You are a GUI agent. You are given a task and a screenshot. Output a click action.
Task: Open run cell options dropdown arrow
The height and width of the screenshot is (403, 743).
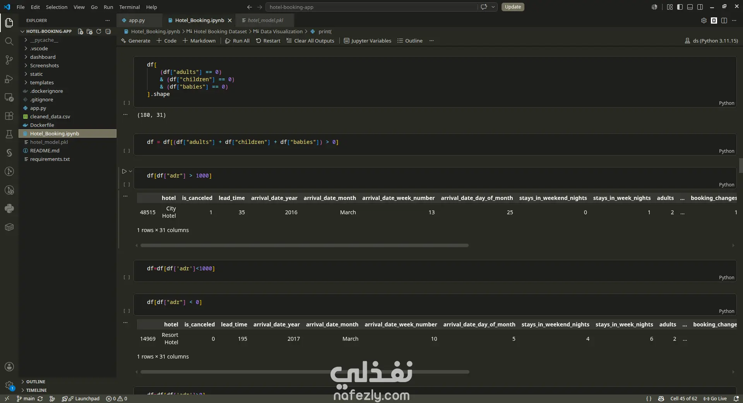point(131,171)
